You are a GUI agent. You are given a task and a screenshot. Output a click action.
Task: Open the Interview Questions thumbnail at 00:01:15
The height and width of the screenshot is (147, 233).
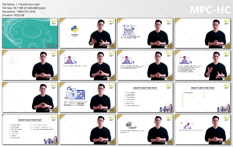pyautogui.click(x=88, y=97)
